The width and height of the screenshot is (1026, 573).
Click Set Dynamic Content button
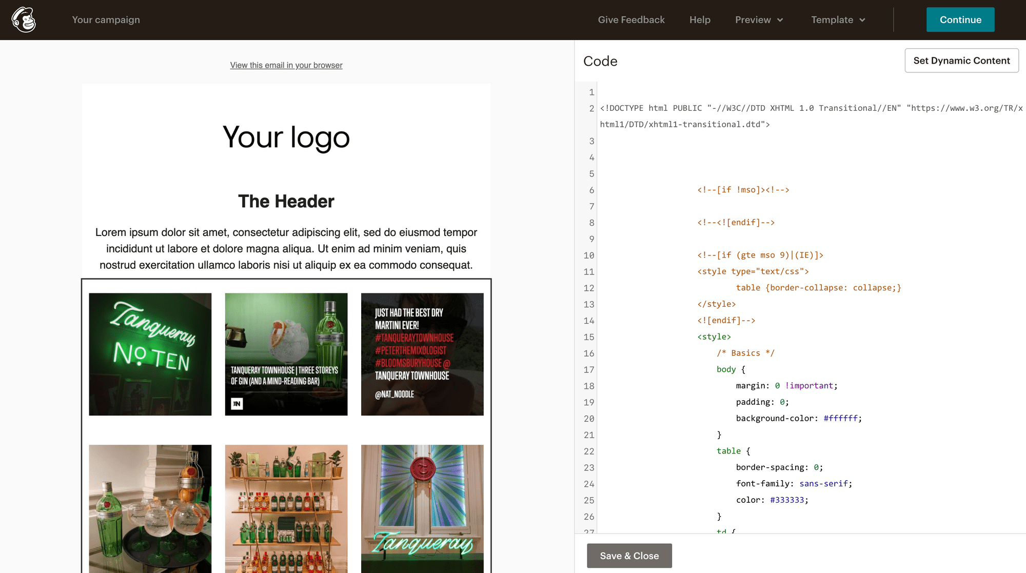tap(961, 61)
